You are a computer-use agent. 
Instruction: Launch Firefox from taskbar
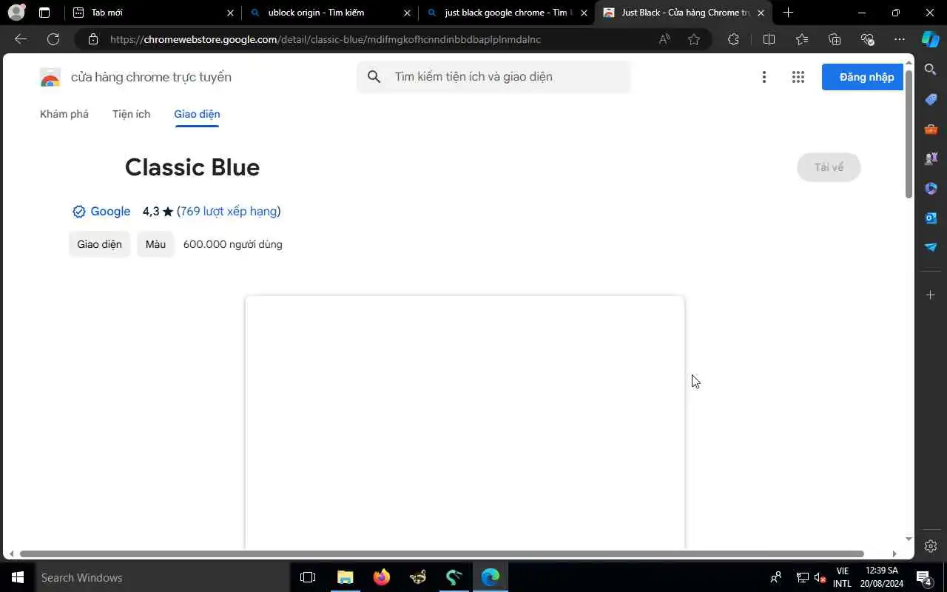click(x=381, y=577)
